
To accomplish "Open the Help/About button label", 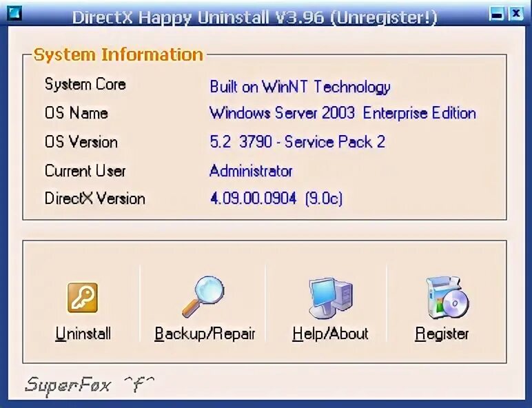I will point(330,334).
